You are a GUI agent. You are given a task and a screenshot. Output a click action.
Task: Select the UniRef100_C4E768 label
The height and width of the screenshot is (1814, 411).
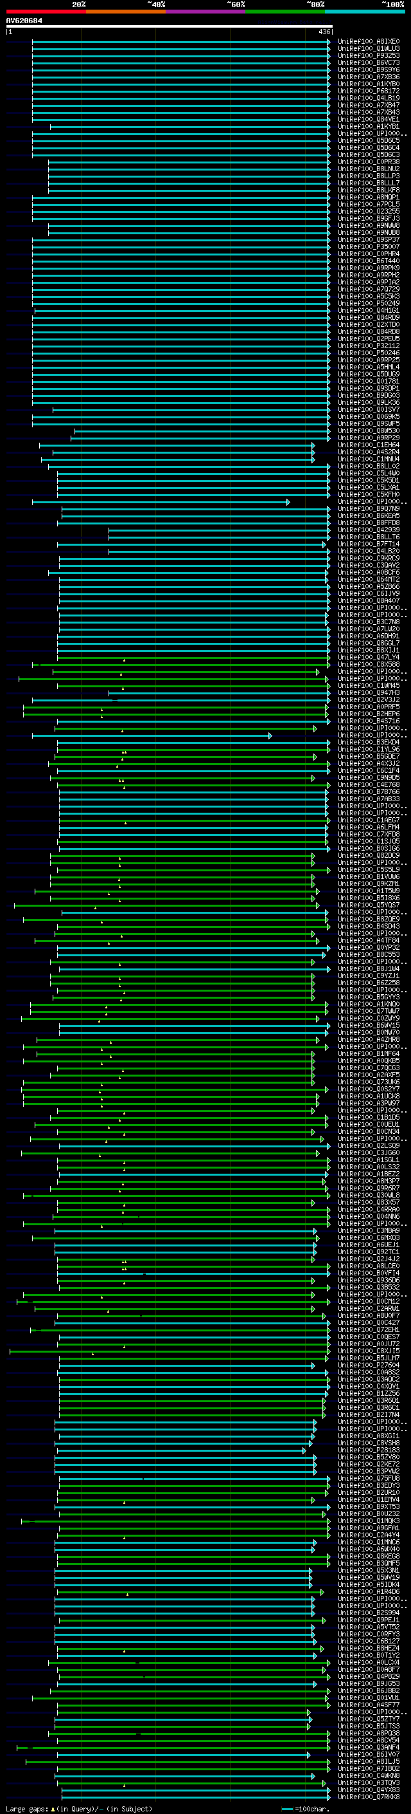coord(368,785)
